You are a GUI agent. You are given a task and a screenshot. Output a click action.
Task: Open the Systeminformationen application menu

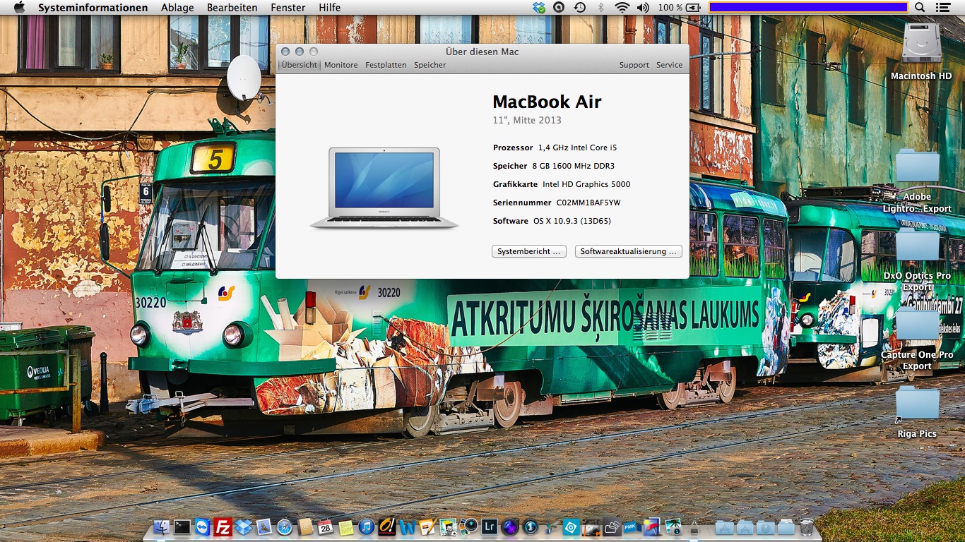coord(93,8)
